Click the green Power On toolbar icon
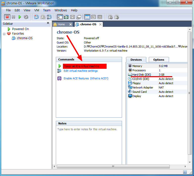Image resolution: width=194 pixels, height=176 pixels. click(x=20, y=17)
